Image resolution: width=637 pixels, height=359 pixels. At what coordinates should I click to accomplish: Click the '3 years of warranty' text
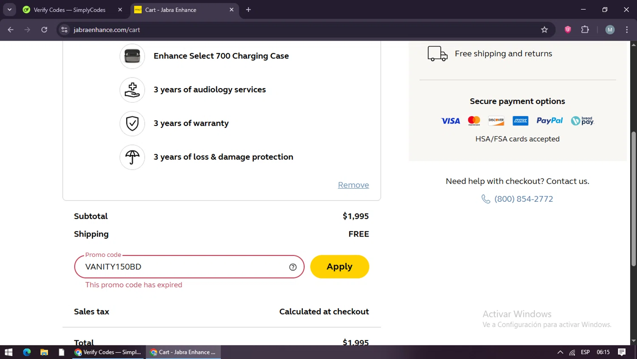(x=191, y=123)
